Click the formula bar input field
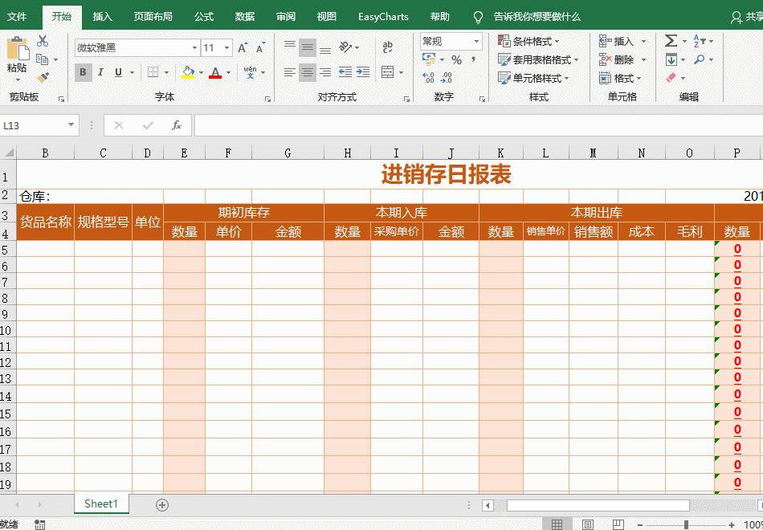The width and height of the screenshot is (763, 530). tap(479, 125)
